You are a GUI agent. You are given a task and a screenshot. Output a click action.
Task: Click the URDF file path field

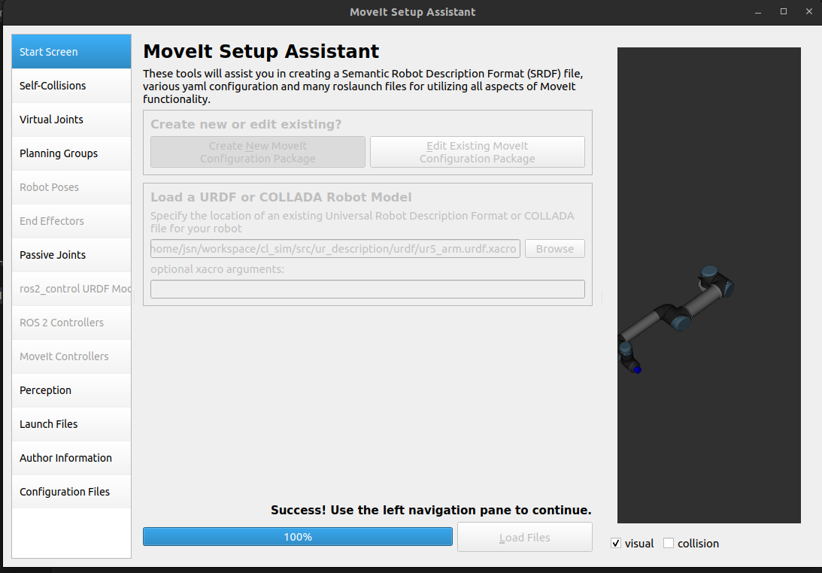tap(335, 249)
